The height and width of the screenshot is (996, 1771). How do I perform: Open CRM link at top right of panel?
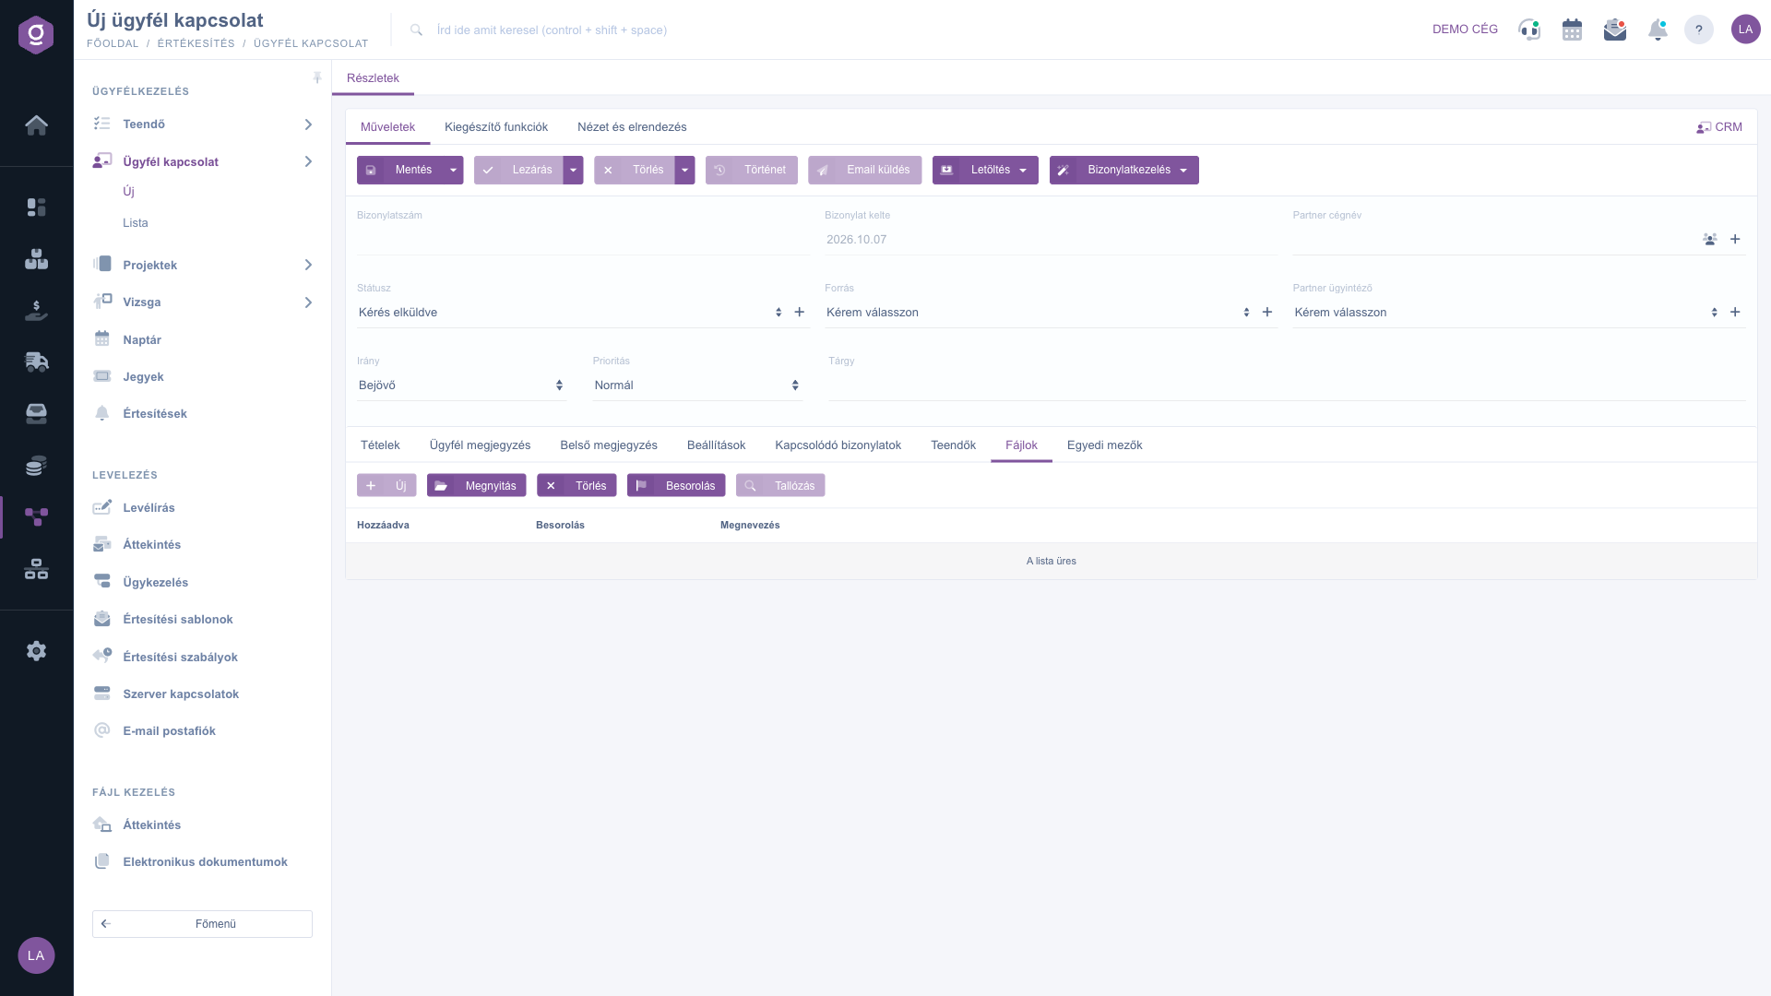(1719, 127)
